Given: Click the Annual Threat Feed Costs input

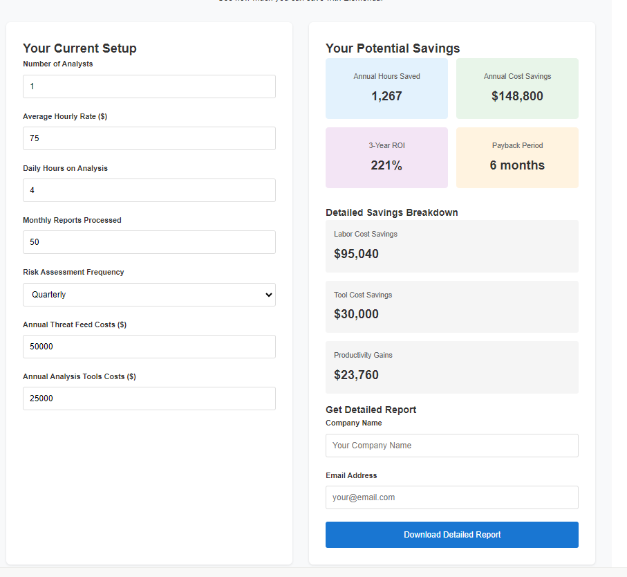Looking at the screenshot, I should click(149, 347).
